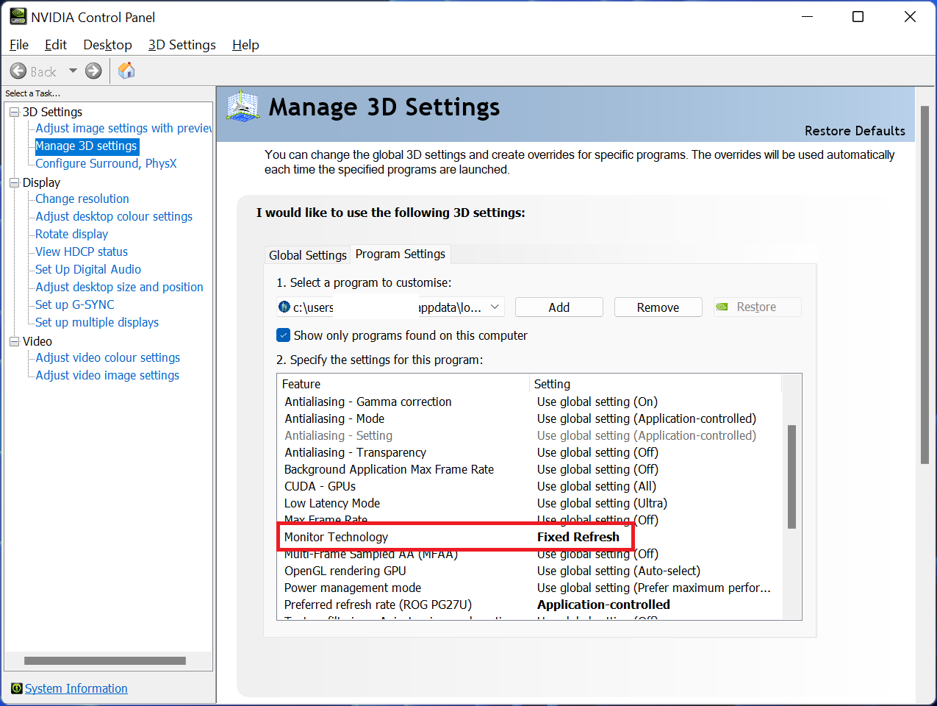The height and width of the screenshot is (706, 937).
Task: Select Preferred refresh rate (ROG PG27U) row
Action: tap(529, 605)
